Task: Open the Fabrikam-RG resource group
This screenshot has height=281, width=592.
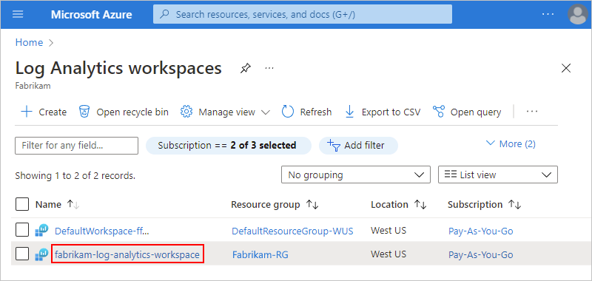Action: coord(260,254)
